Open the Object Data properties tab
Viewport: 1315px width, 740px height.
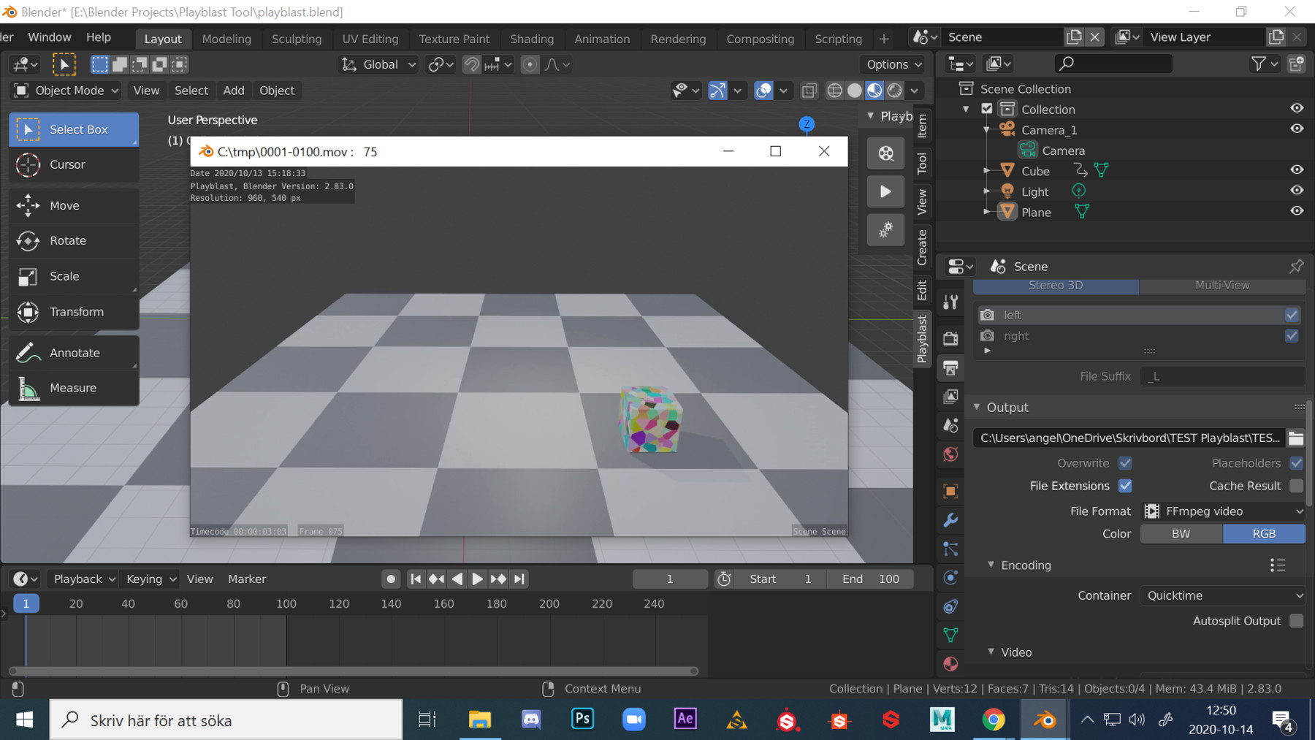950,635
